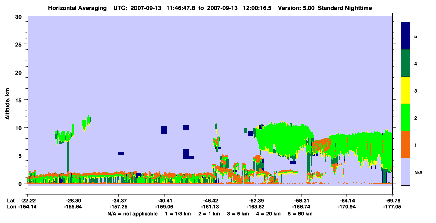
Task: Click longitude tick label -163.62
Action: 256,207
